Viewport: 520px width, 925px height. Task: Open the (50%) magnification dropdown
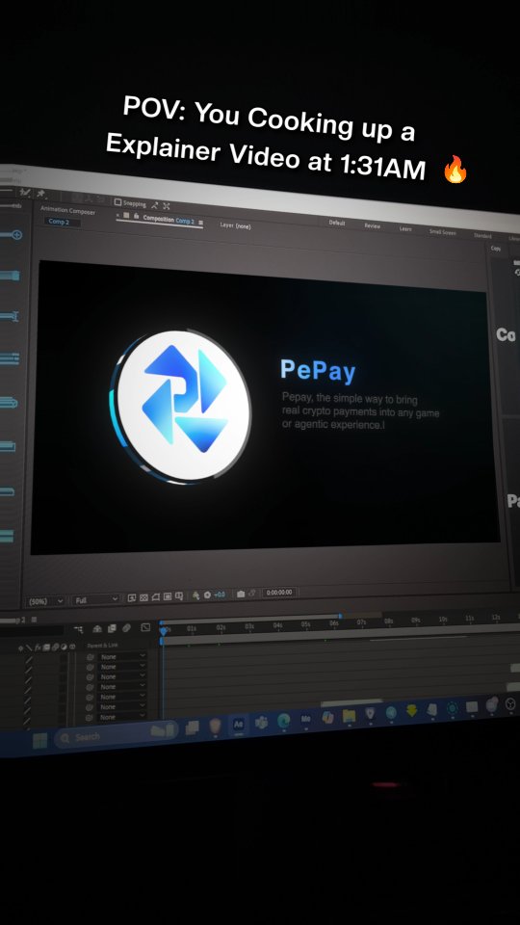(45, 601)
